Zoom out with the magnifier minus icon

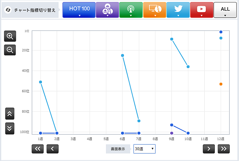[10, 50]
